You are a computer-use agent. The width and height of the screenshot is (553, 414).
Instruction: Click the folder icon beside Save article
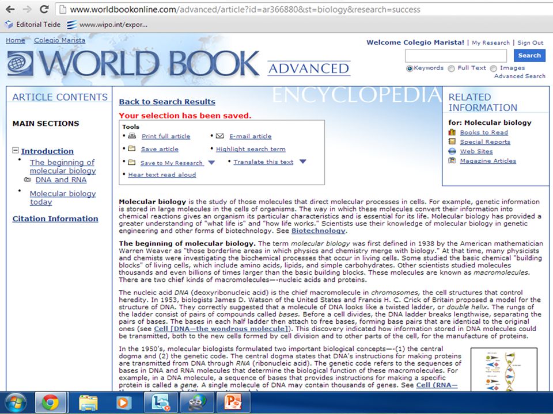pyautogui.click(x=131, y=148)
